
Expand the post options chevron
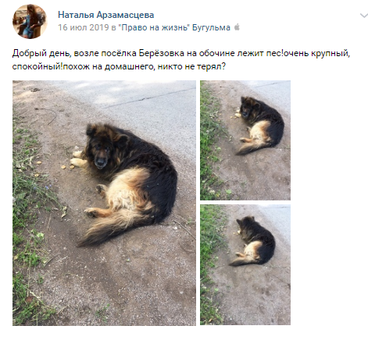(x=364, y=16)
